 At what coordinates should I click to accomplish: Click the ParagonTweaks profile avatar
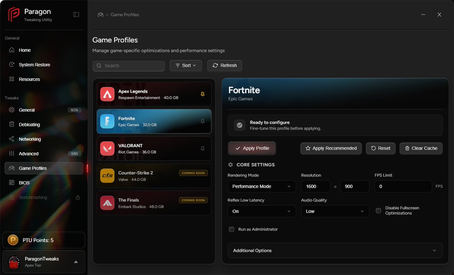(14, 262)
